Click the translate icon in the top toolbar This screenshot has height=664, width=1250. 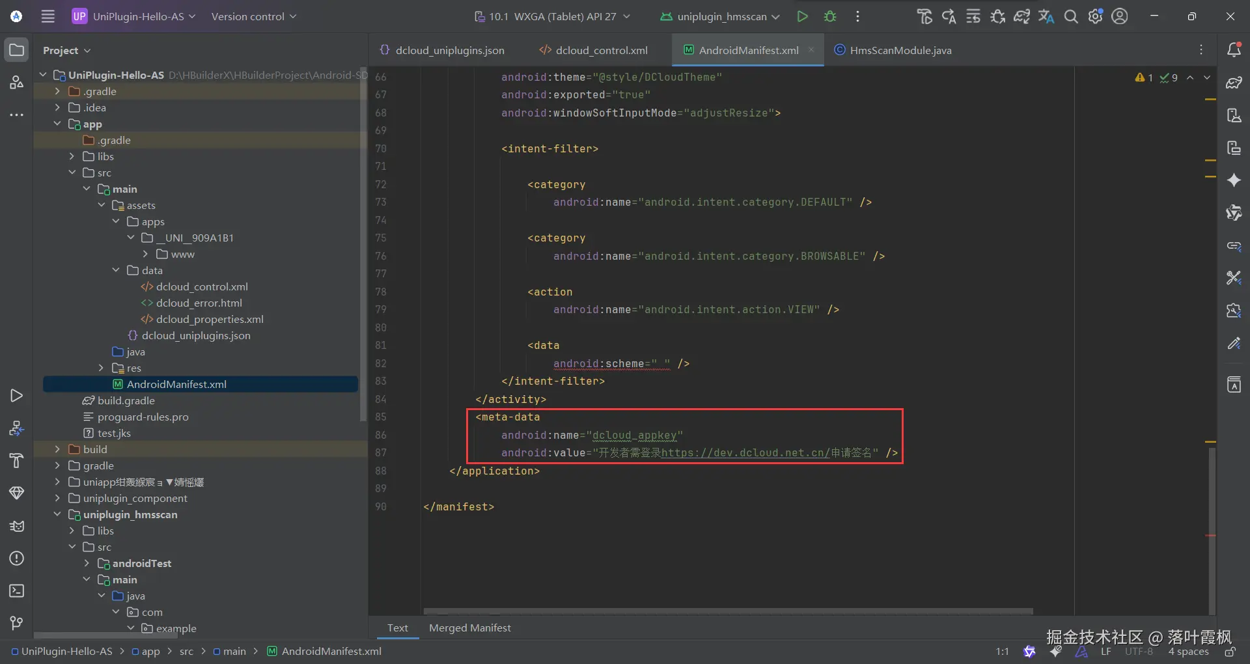click(1046, 16)
